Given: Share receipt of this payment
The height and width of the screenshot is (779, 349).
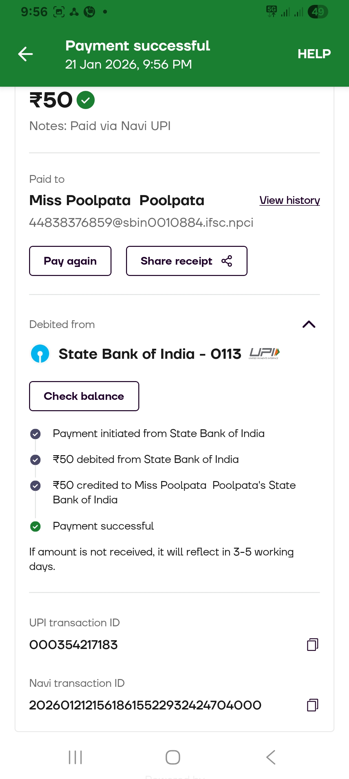Looking at the screenshot, I should click(x=186, y=261).
